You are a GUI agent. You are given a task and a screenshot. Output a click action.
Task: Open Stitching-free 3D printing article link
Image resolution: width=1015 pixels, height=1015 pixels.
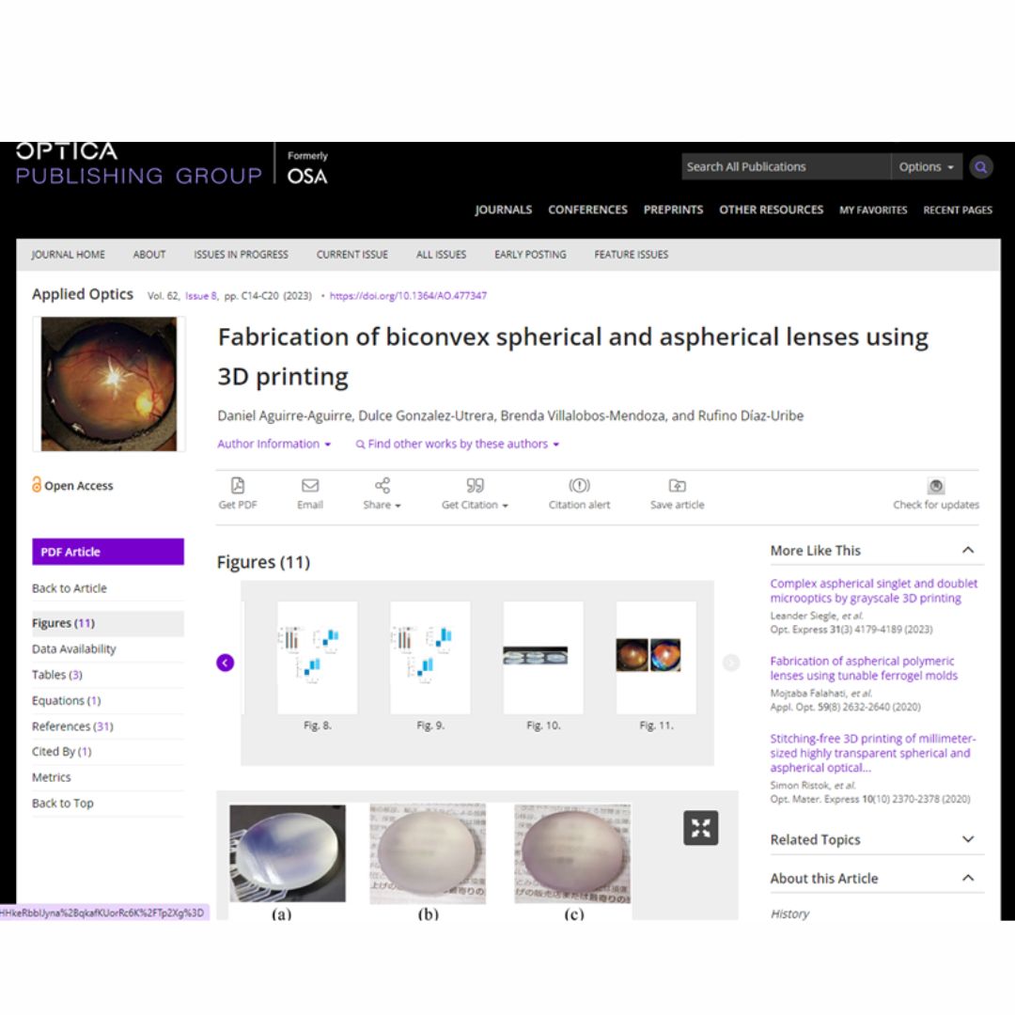click(x=872, y=753)
